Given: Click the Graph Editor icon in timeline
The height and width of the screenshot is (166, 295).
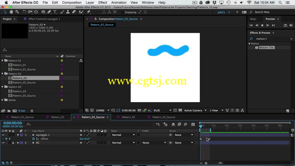Looking at the screenshot, I should click(193, 124).
